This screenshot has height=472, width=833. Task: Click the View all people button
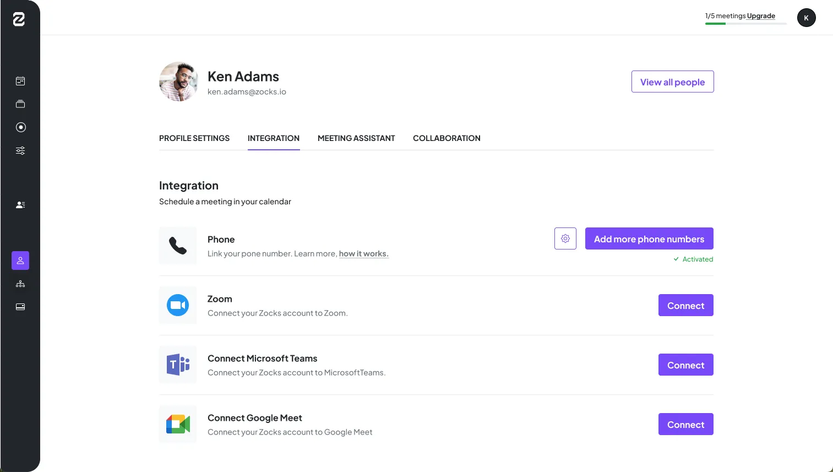coord(673,82)
